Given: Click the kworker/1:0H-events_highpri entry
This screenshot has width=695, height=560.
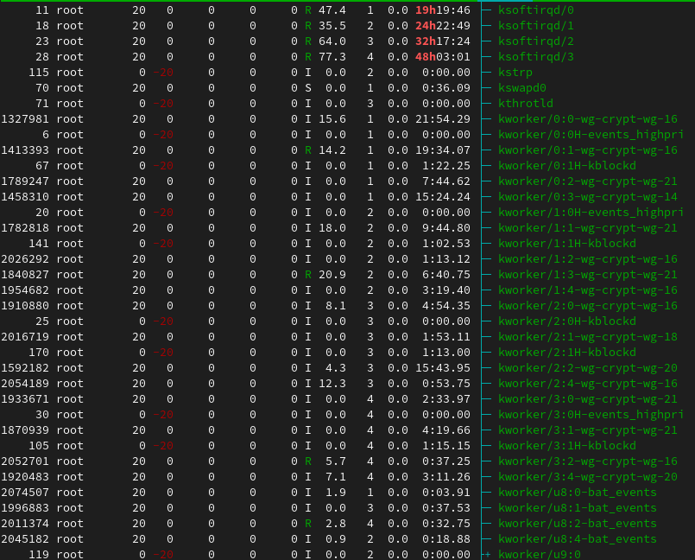Looking at the screenshot, I should coord(591,213).
